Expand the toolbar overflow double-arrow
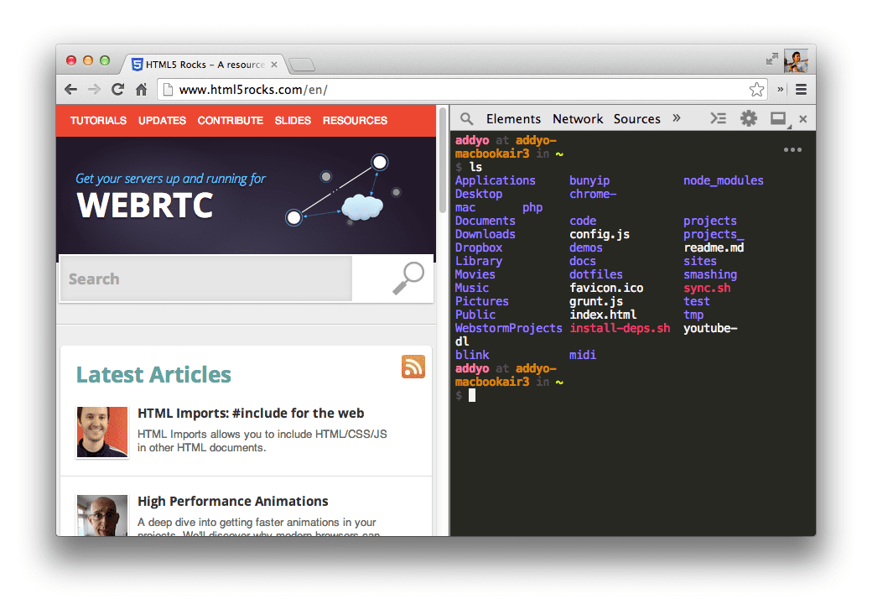The height and width of the screenshot is (604, 888). coord(780,89)
